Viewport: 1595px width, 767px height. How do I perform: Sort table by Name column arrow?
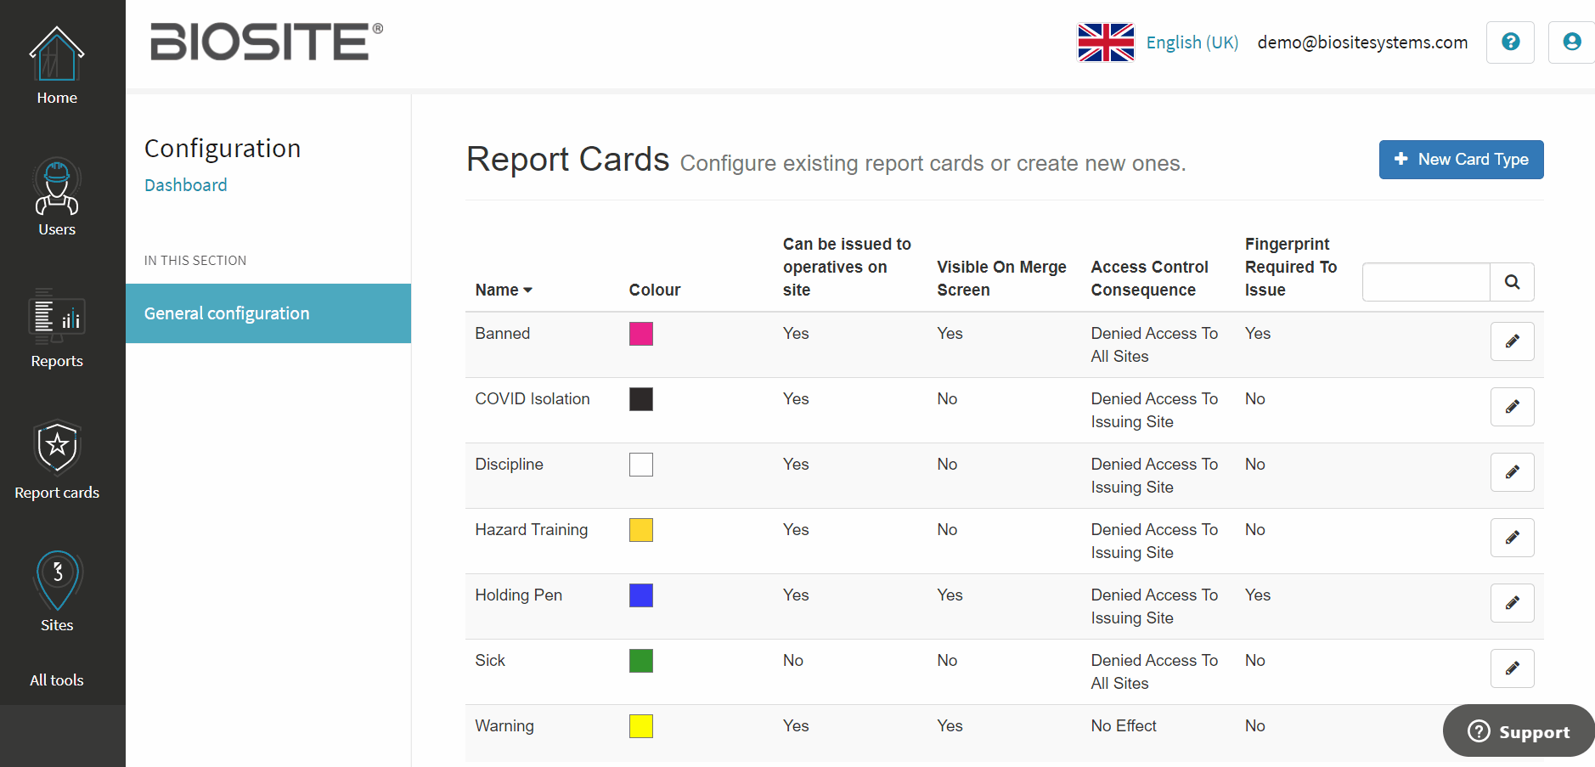(527, 290)
